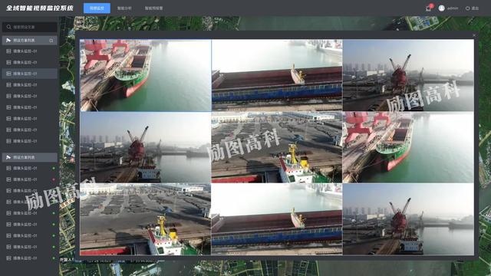Click the list icon of the first upper-list camera row
The width and height of the screenshot is (491, 276).
pos(8,51)
